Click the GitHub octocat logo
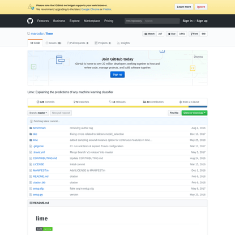The height and width of the screenshot is (235, 235). pos(30,21)
